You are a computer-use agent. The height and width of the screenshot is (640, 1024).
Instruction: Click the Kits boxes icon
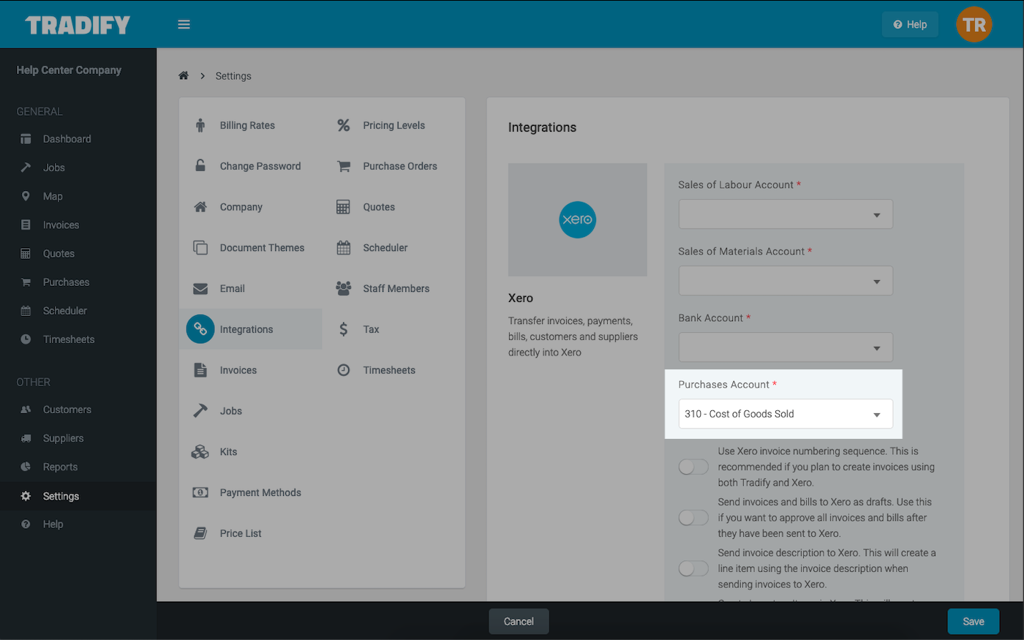pos(200,452)
